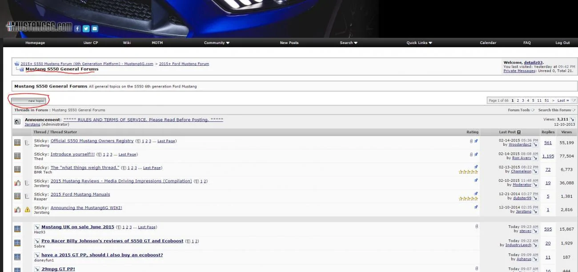Open the Wiki nav item
This screenshot has width=578, height=272.
[x=127, y=43]
